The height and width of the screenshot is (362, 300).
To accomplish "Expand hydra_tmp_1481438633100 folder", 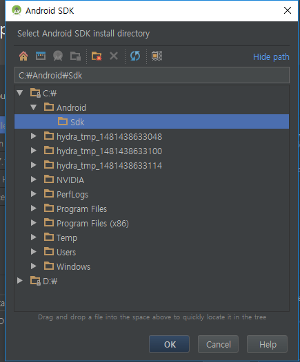I will coord(34,151).
